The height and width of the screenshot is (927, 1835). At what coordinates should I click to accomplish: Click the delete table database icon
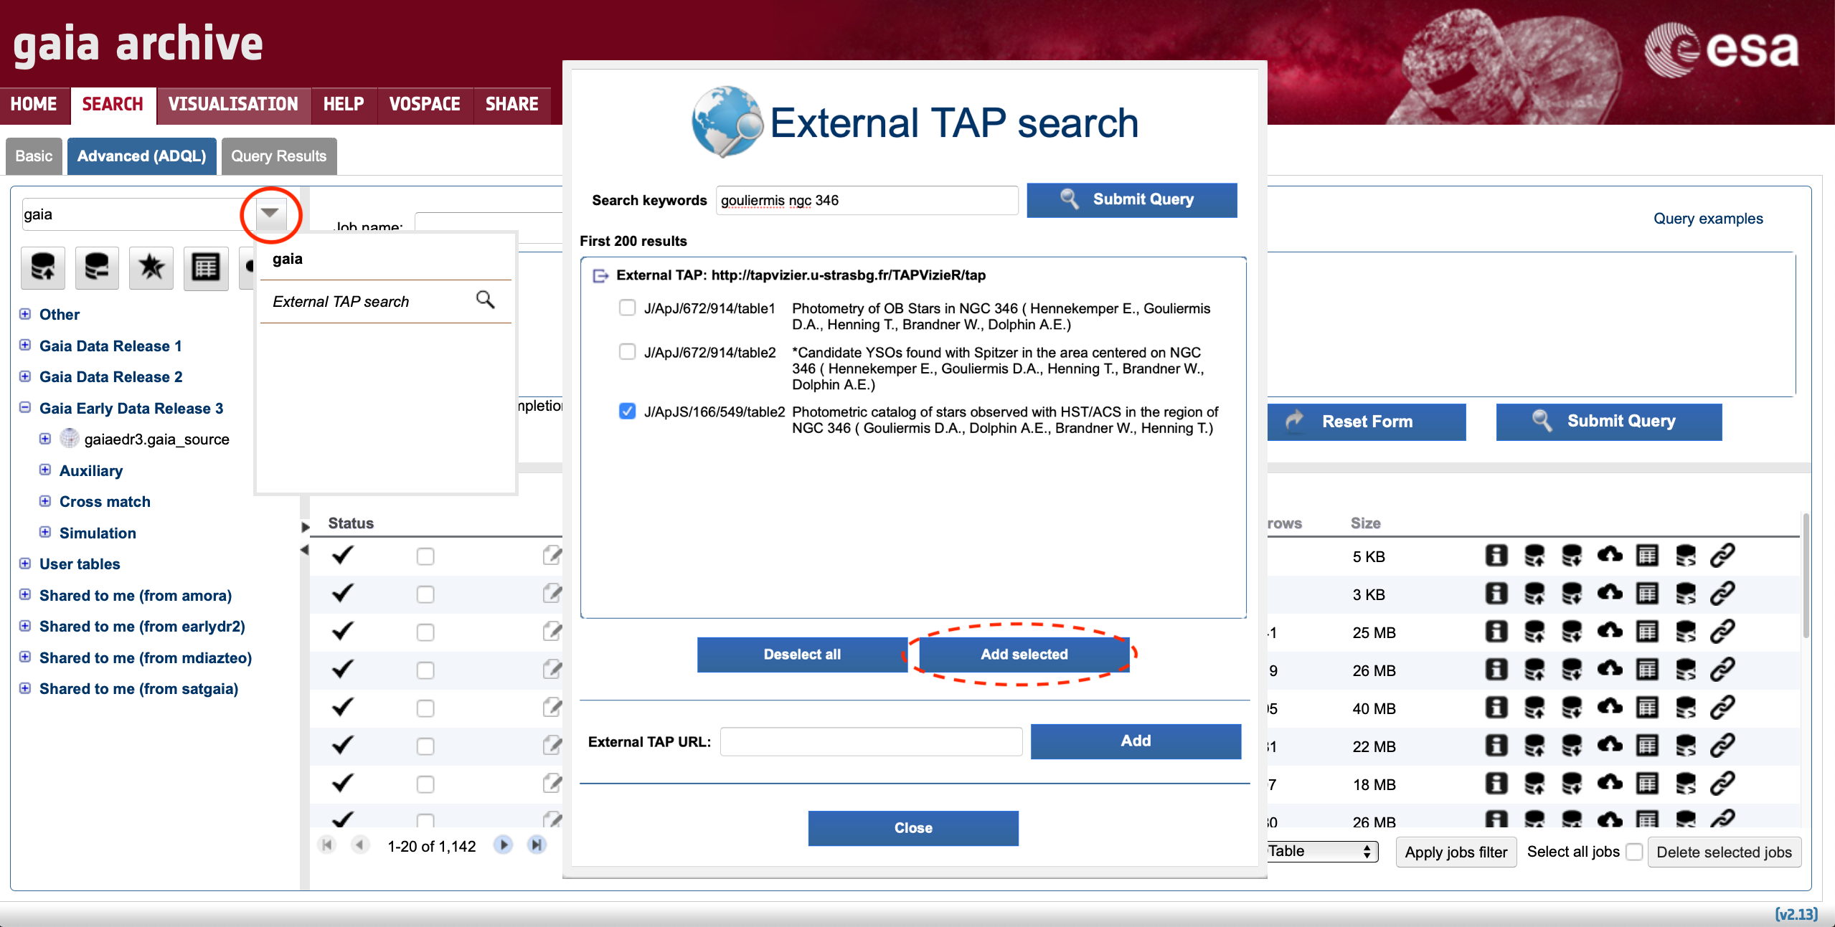[97, 268]
